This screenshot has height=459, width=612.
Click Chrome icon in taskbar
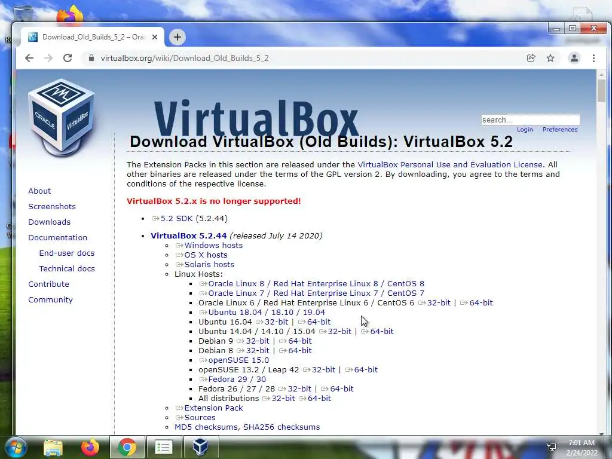pos(127,447)
